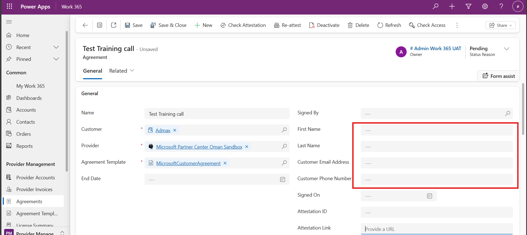Click the search magnifier in header

pos(435,6)
